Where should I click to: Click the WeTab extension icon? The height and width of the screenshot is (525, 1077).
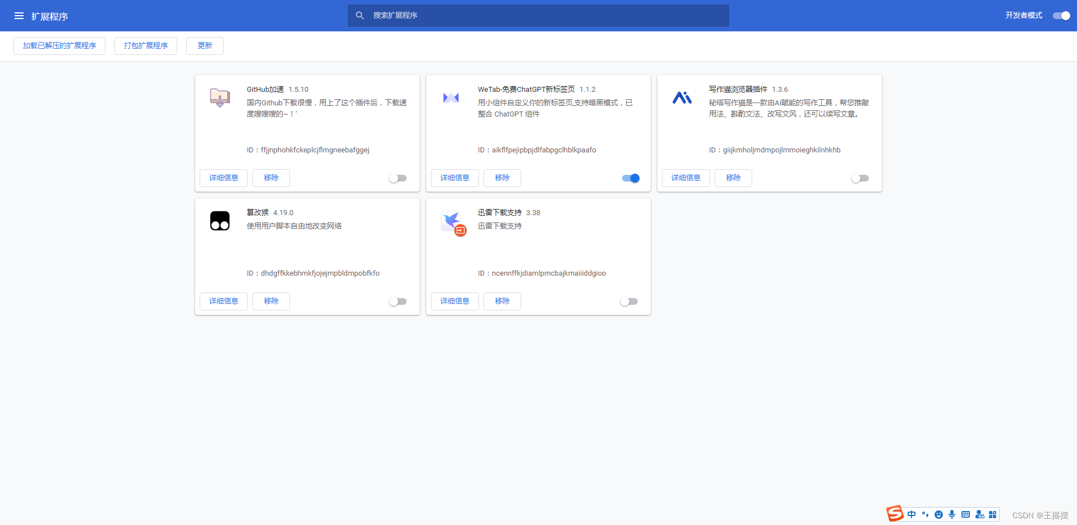pos(451,97)
